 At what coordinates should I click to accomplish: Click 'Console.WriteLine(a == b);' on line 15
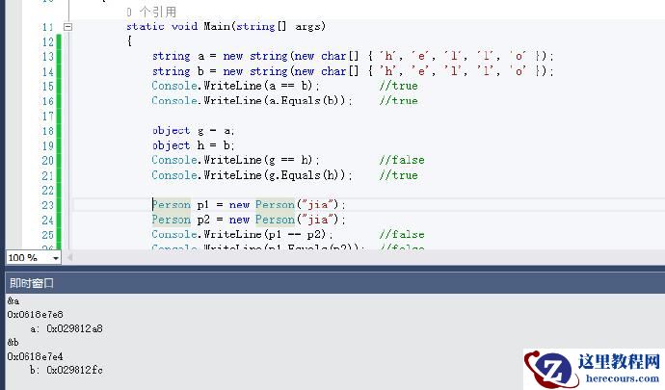point(236,86)
